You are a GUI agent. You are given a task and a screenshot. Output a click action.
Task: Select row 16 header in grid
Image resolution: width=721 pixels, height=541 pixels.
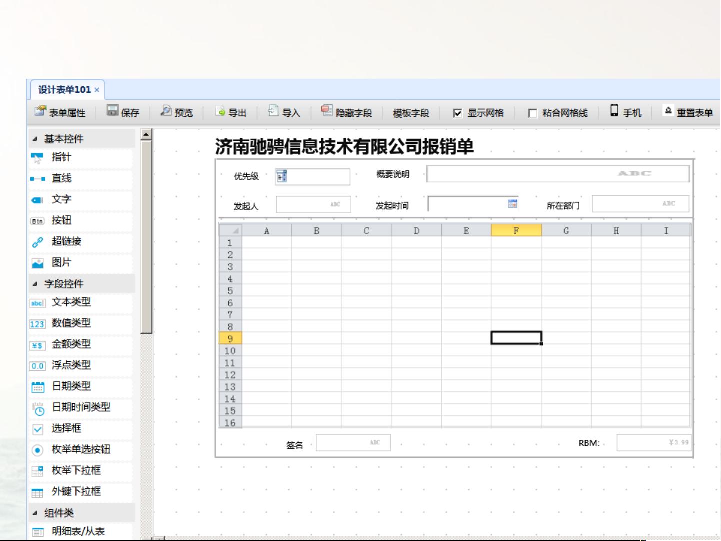(x=230, y=423)
